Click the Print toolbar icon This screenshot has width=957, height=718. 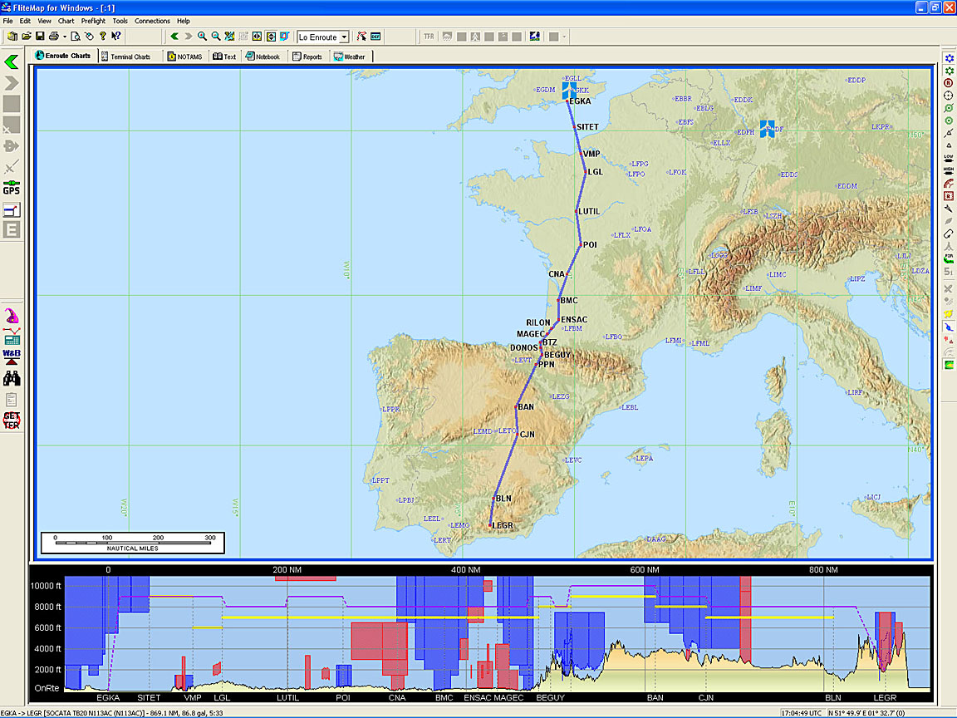pos(54,37)
